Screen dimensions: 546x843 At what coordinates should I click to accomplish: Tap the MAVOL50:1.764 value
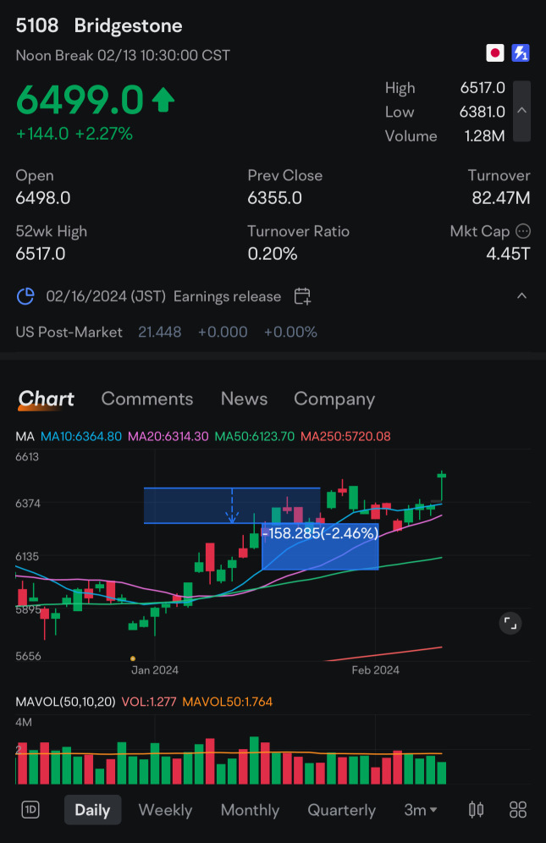click(x=228, y=702)
